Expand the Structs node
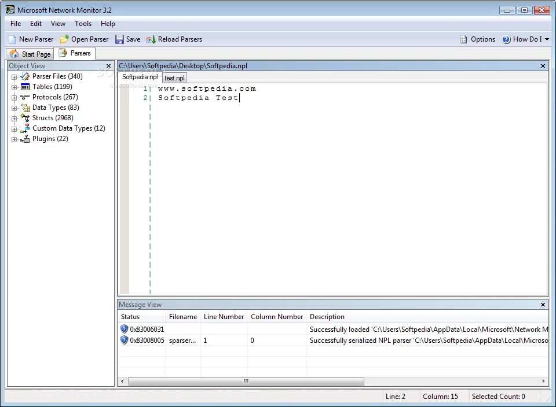The image size is (556, 407). point(14,119)
